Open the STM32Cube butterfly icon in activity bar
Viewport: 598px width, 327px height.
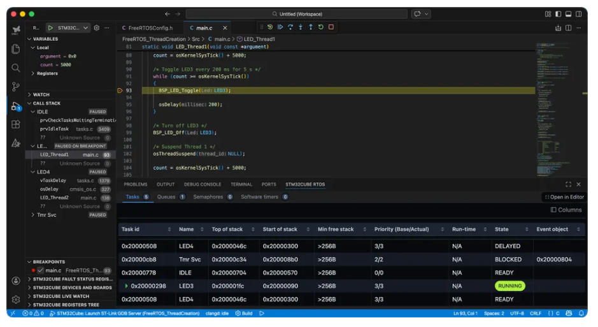pyautogui.click(x=16, y=30)
